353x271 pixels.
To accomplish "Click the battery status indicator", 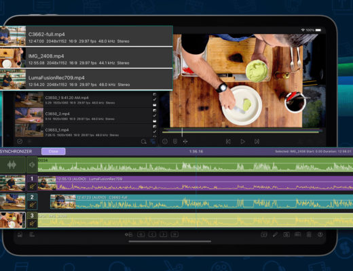I will 318,30.
